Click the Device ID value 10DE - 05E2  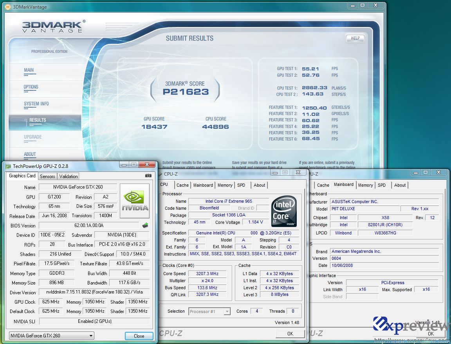click(52, 235)
